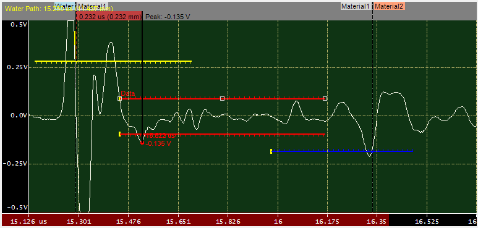Select the Material1 label beside Material2

click(356, 6)
